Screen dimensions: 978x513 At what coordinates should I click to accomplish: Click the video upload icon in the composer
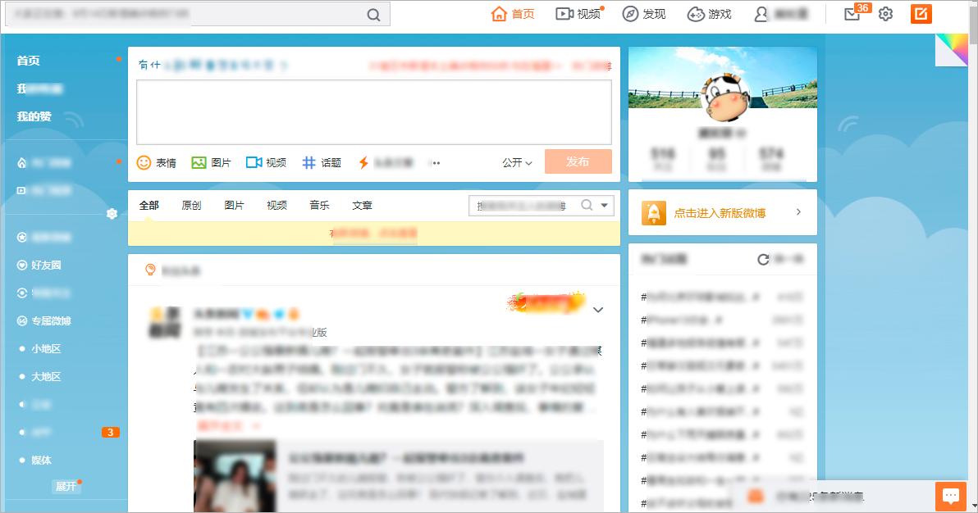[254, 162]
